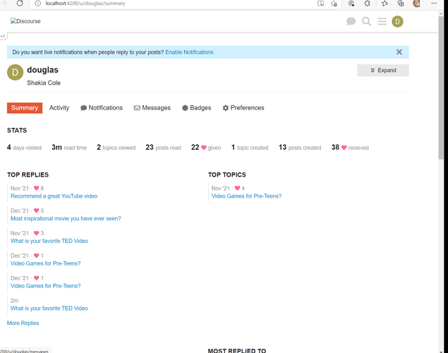Expand the douglas profile details
This screenshot has height=353, width=448.
pos(383,71)
